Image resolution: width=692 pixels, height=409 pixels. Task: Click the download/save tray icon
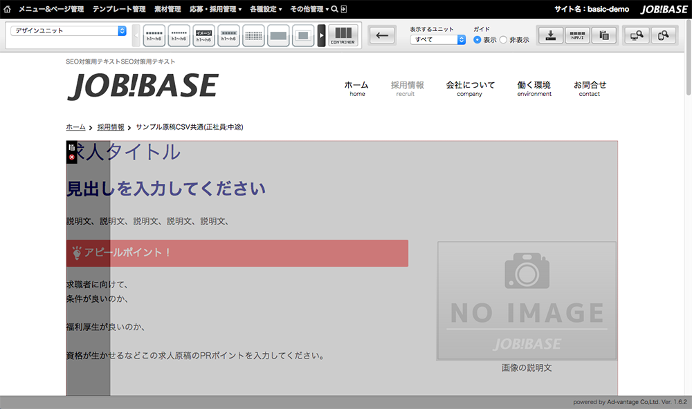click(x=550, y=35)
